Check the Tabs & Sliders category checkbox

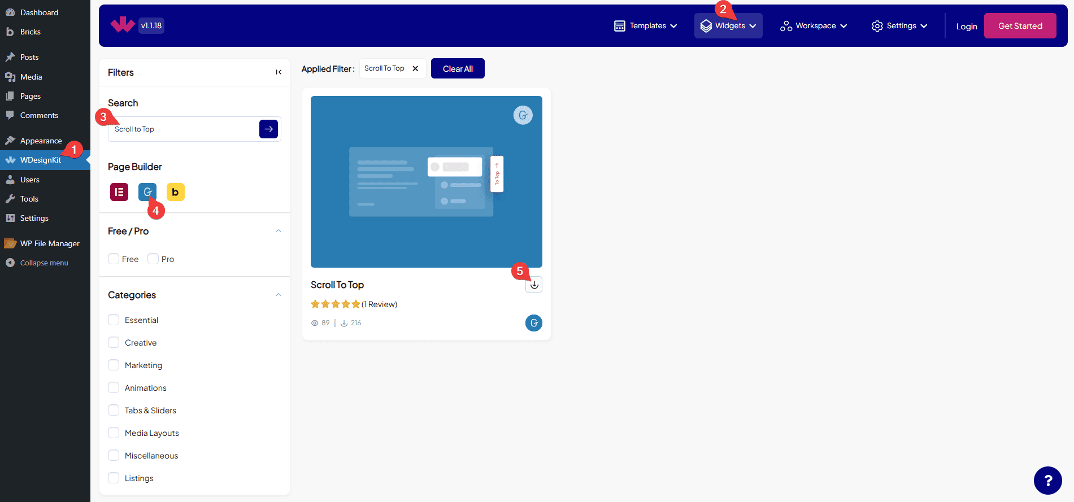[114, 410]
